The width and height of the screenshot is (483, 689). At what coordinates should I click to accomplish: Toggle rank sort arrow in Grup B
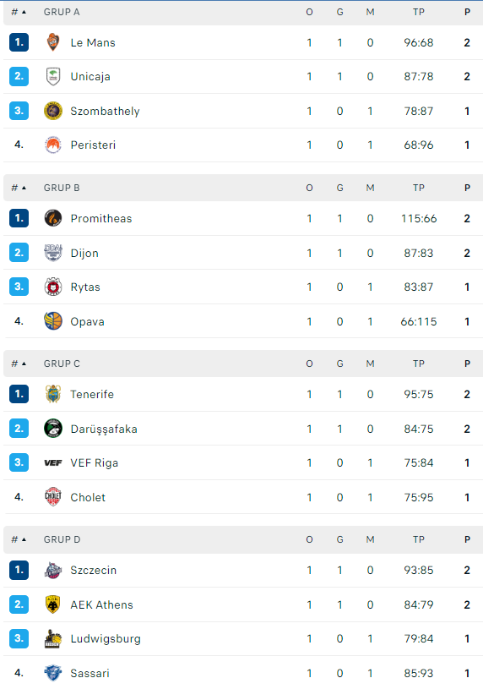[x=24, y=188]
